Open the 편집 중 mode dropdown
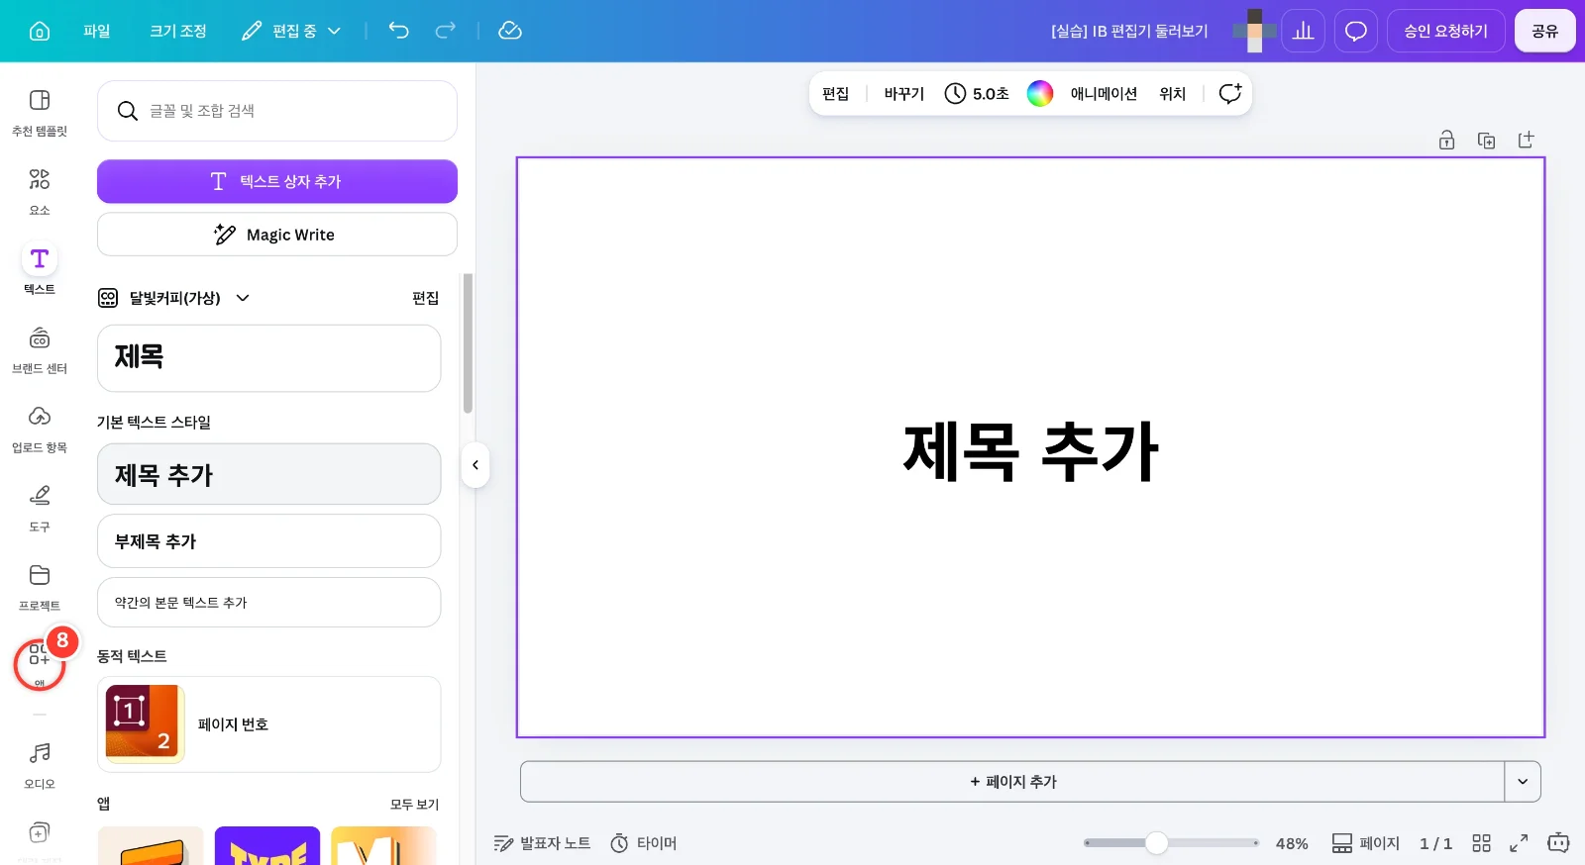 pos(291,31)
